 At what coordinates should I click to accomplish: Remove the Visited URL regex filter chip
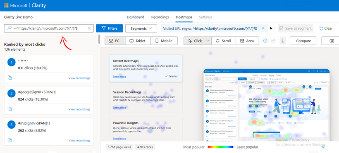263,28
